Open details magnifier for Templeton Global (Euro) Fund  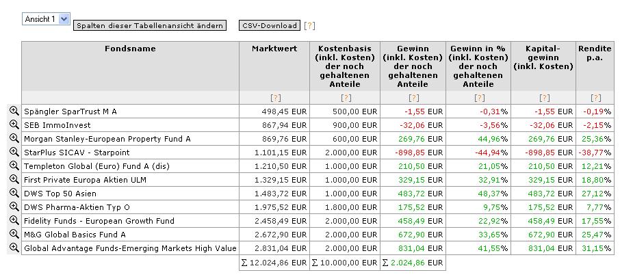tap(14, 166)
